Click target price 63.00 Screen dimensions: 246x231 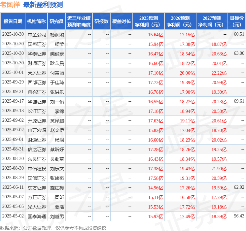coord(239,53)
